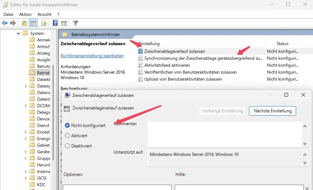Select the Anmel folder in tree
This screenshot has width=313, height=190.
(40, 40)
